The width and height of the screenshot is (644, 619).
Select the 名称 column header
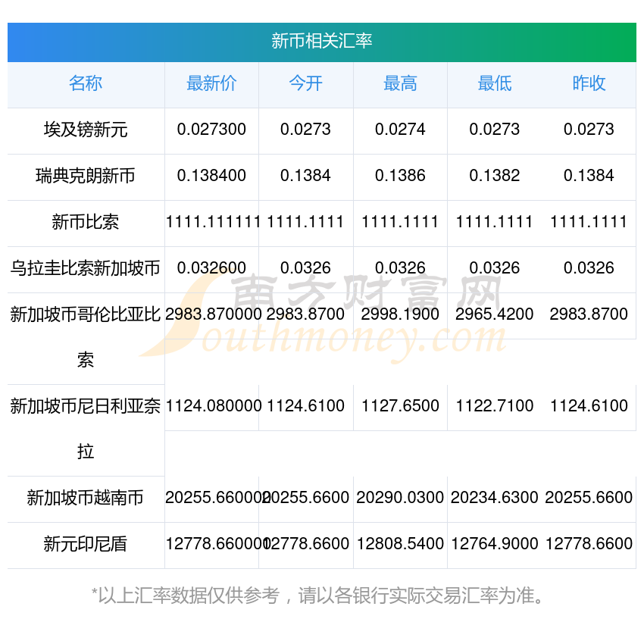[86, 84]
